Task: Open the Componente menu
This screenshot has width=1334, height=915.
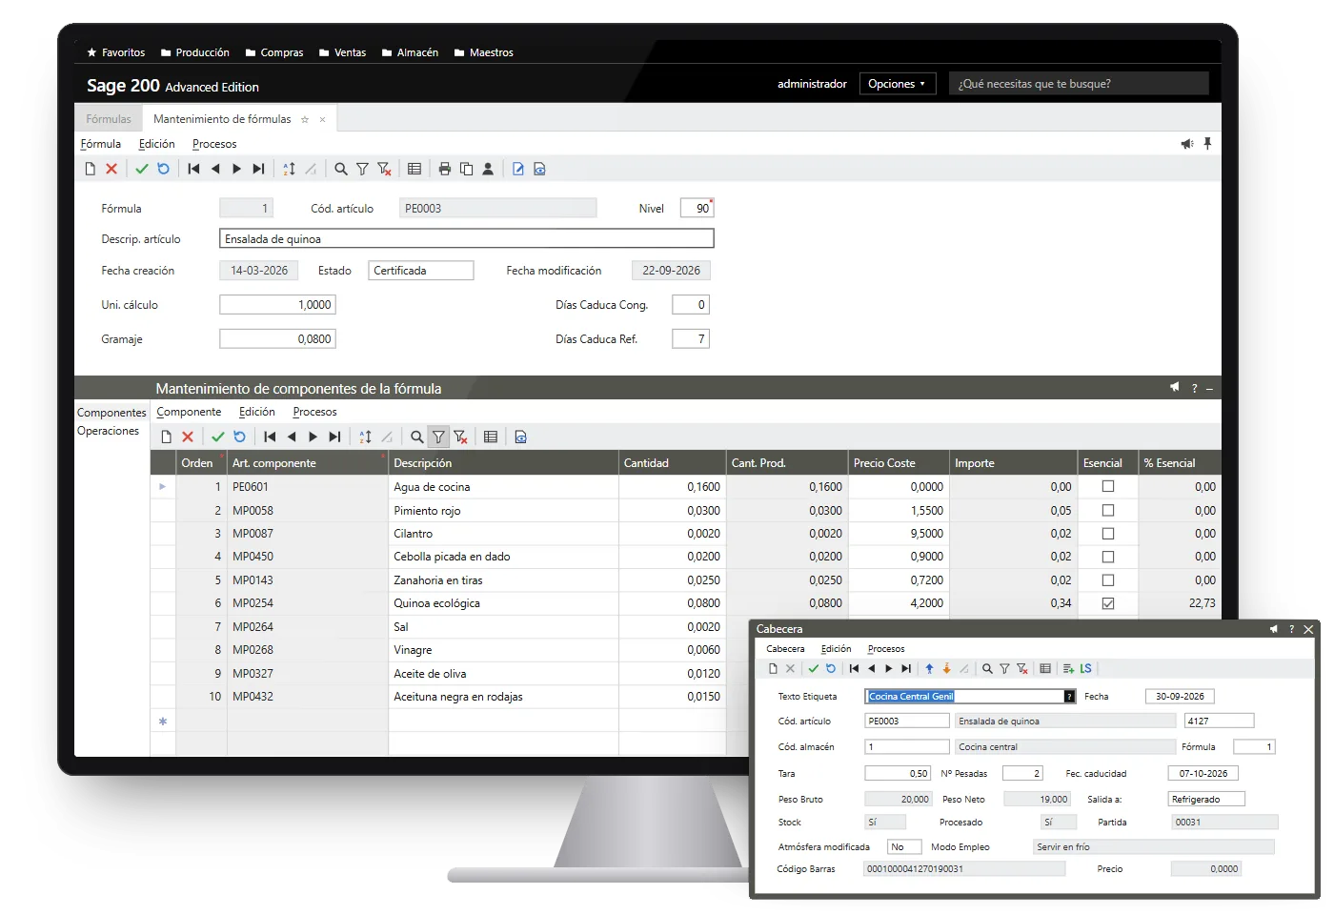Action: coord(189,412)
